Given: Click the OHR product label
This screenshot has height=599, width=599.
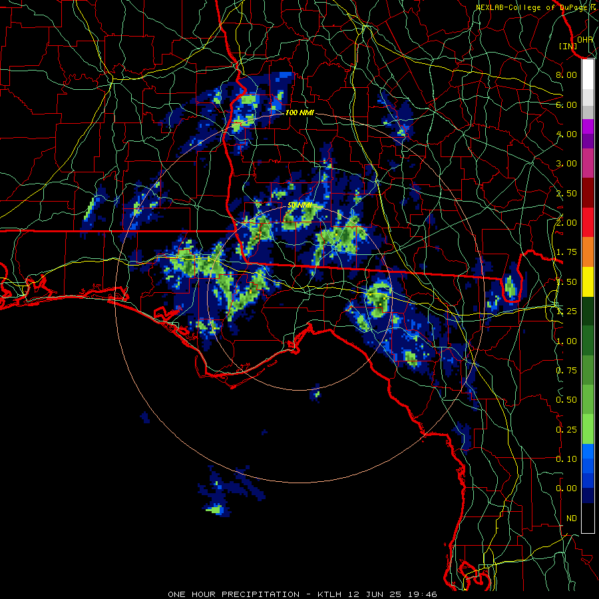Looking at the screenshot, I should pyautogui.click(x=585, y=39).
